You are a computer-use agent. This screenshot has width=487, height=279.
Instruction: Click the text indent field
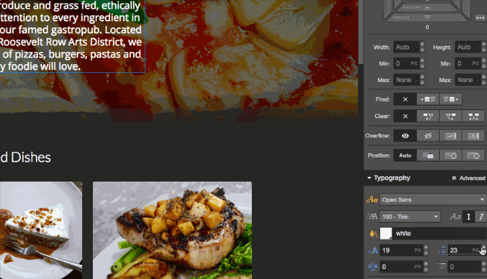coord(464,266)
